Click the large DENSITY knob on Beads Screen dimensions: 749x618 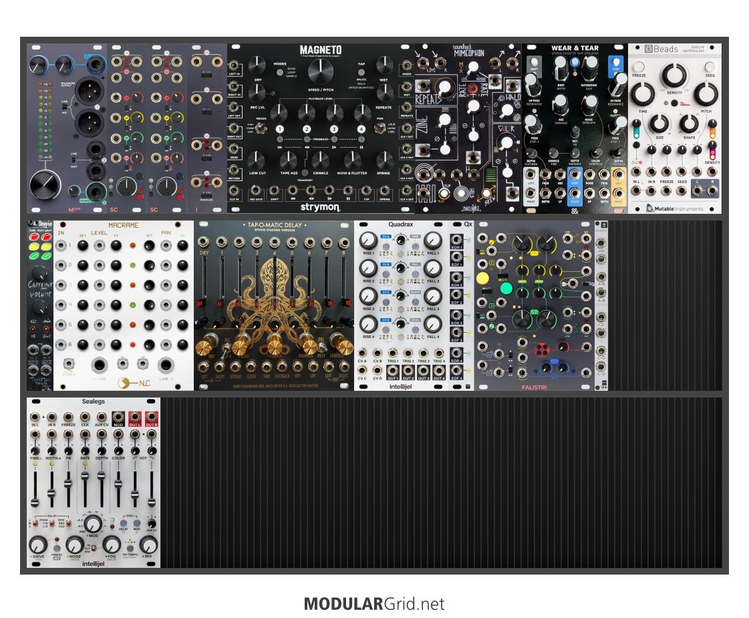[673, 75]
